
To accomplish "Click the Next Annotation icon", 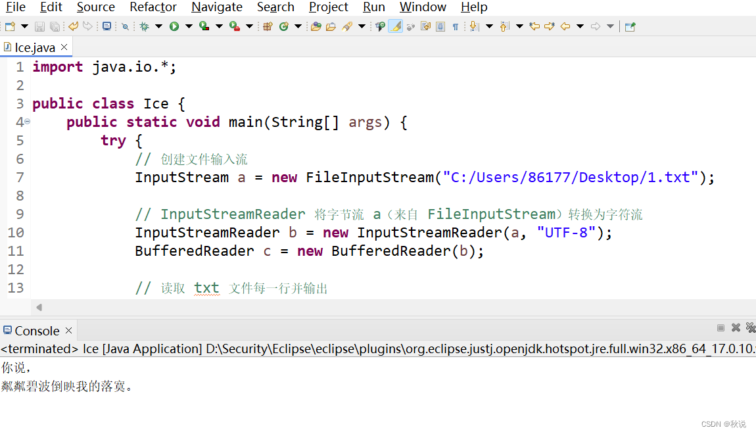I will tap(475, 26).
